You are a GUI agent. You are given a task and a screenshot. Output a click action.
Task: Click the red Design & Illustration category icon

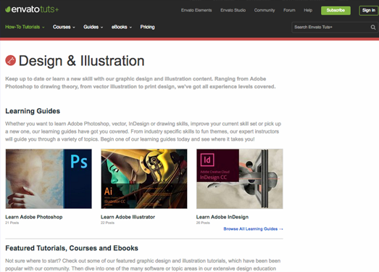coord(10,60)
